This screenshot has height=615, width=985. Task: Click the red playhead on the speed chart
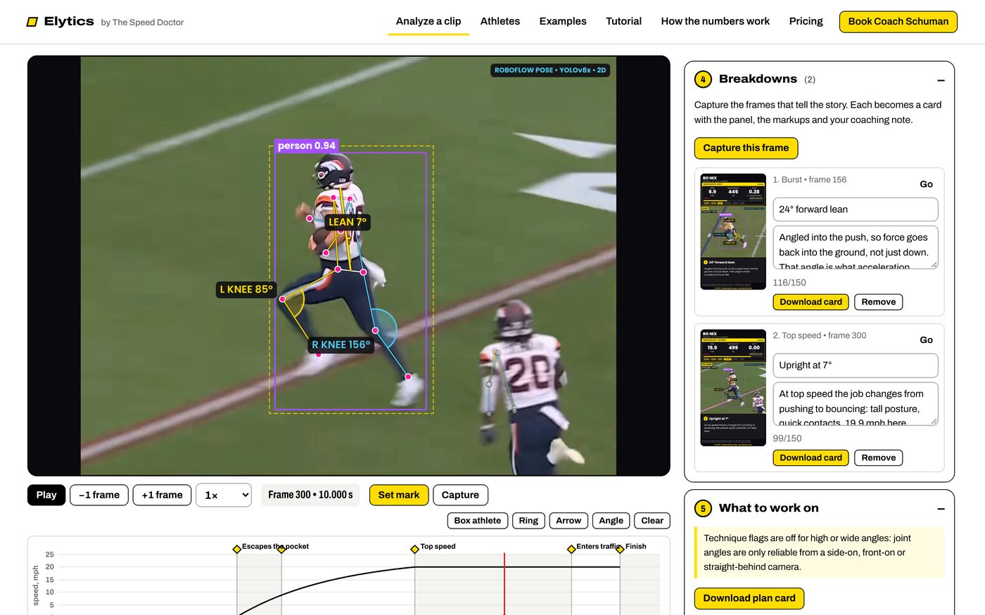(504, 583)
